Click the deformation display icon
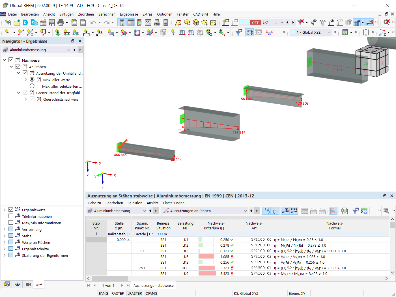Viewport: 396px width, 297px height. [x=249, y=33]
